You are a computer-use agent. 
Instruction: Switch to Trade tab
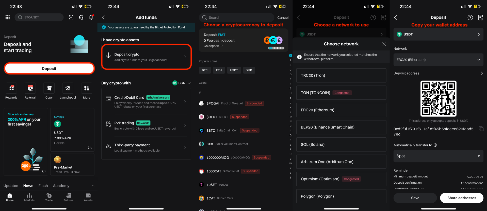pos(49,197)
